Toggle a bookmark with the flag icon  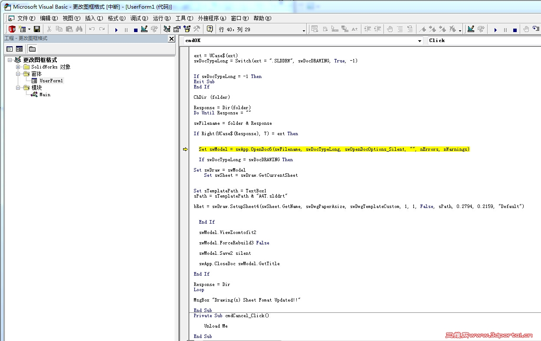click(x=422, y=29)
